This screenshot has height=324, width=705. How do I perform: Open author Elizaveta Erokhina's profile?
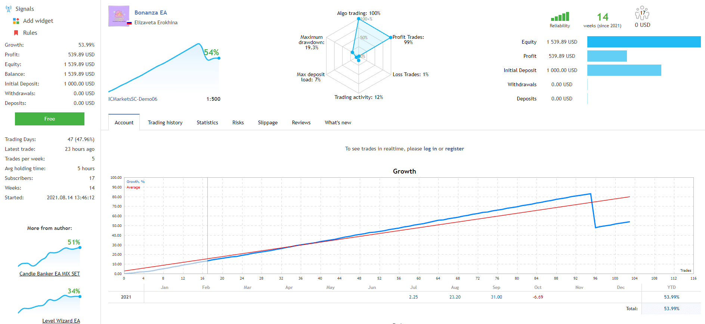(156, 22)
